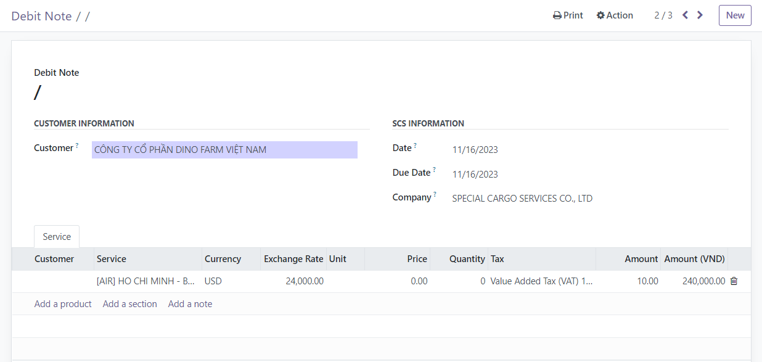
Task: Add a note line
Action: [190, 304]
